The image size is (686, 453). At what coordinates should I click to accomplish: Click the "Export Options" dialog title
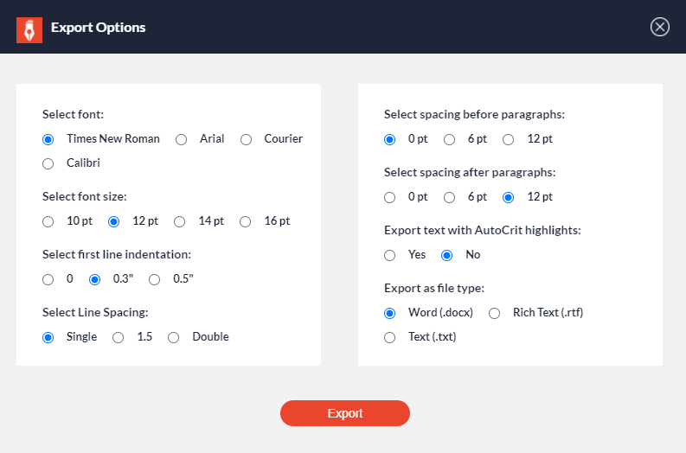coord(99,28)
